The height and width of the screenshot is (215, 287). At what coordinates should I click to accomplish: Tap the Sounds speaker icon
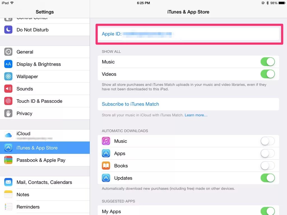pos(8,89)
